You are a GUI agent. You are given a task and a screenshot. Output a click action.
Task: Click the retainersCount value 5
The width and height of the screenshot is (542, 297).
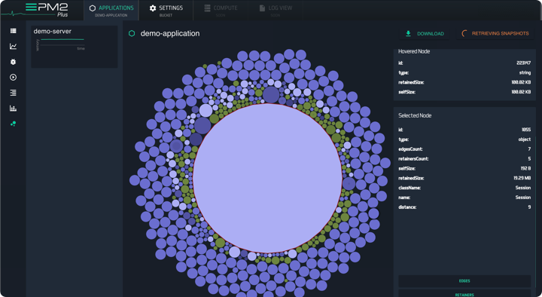(529, 158)
